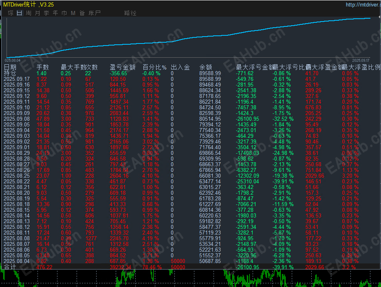Click the 路径 path label
The height and width of the screenshot is (287, 381).
pyautogui.click(x=130, y=13)
